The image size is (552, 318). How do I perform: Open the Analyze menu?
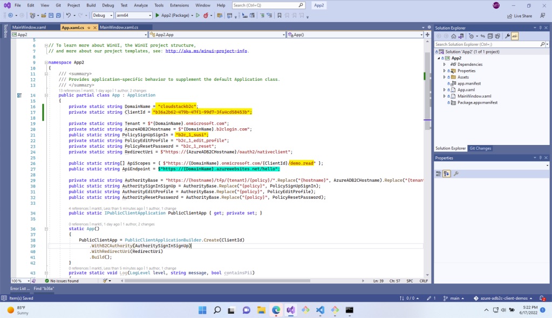pyautogui.click(x=141, y=5)
